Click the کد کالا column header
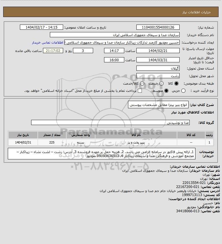 [191, 135]
